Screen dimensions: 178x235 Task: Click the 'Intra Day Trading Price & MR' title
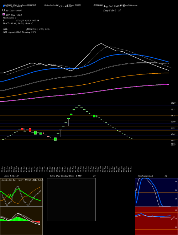(66, 176)
